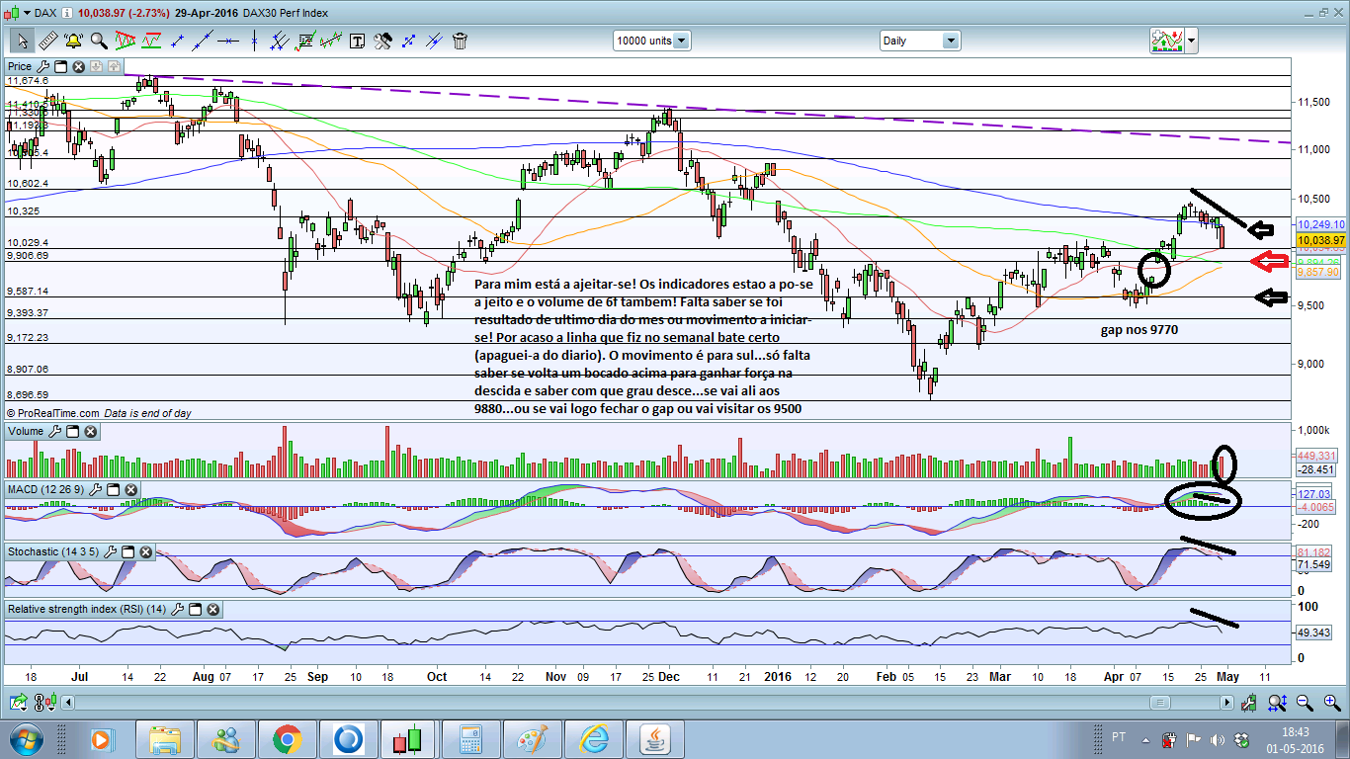Select the text annotation tool

coord(357,41)
